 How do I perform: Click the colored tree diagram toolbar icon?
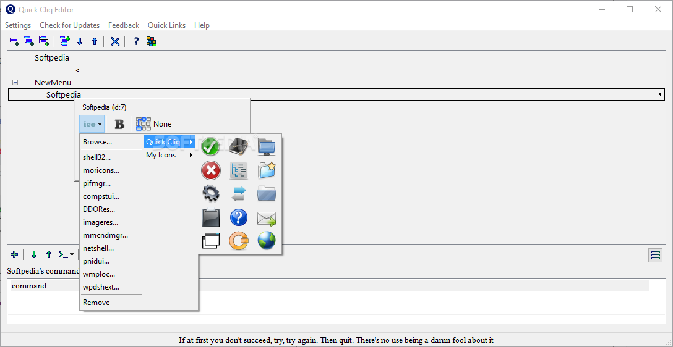(x=151, y=41)
